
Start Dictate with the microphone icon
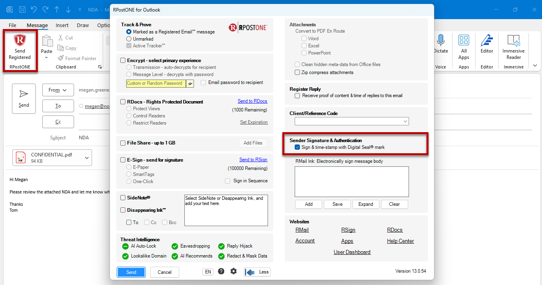440,40
